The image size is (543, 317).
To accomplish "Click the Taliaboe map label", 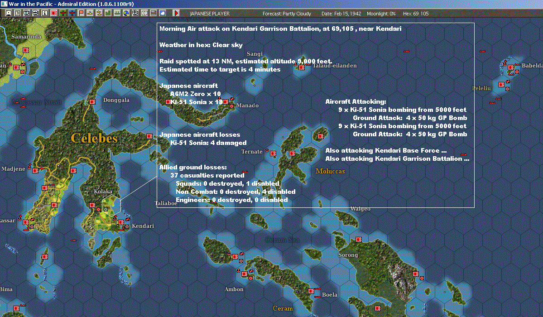I will tap(166, 203).
